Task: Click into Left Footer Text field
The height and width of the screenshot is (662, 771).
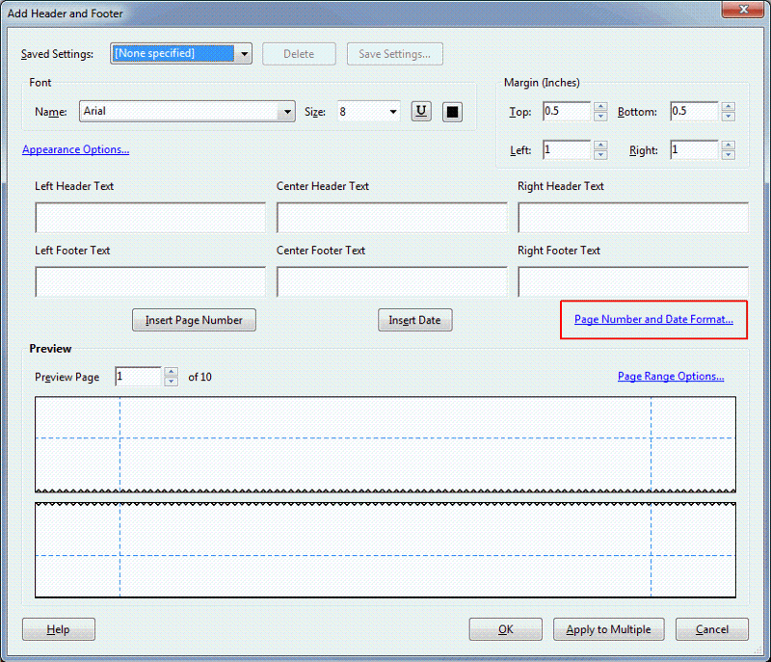Action: coord(150,281)
